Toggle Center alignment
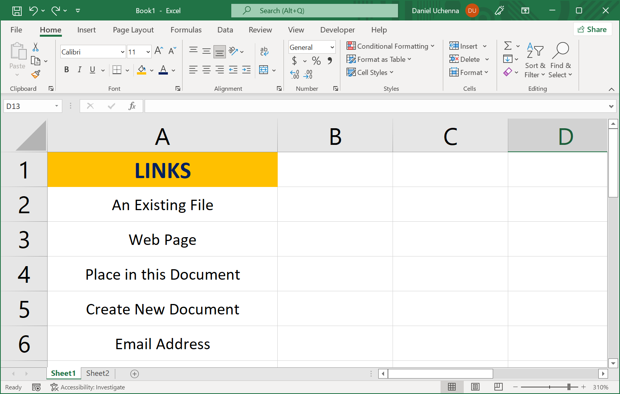This screenshot has height=394, width=620. pos(206,70)
